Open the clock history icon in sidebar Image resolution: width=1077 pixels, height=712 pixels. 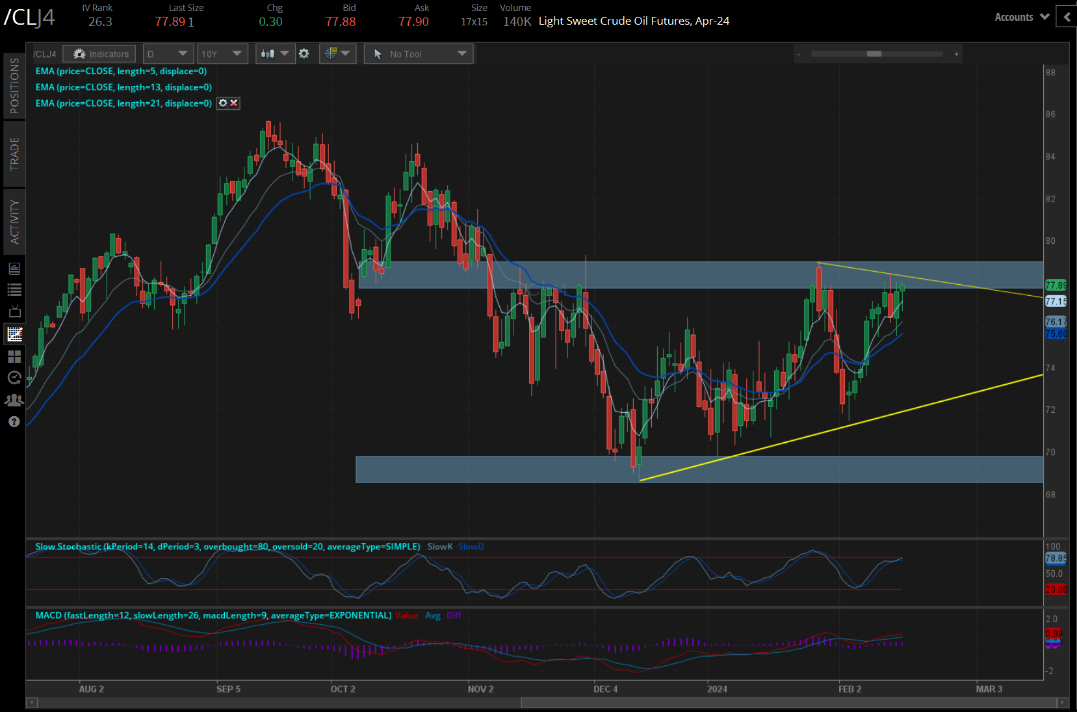click(14, 378)
